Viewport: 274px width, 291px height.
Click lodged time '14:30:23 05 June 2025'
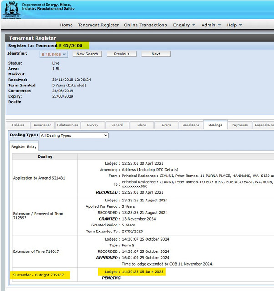142,272
